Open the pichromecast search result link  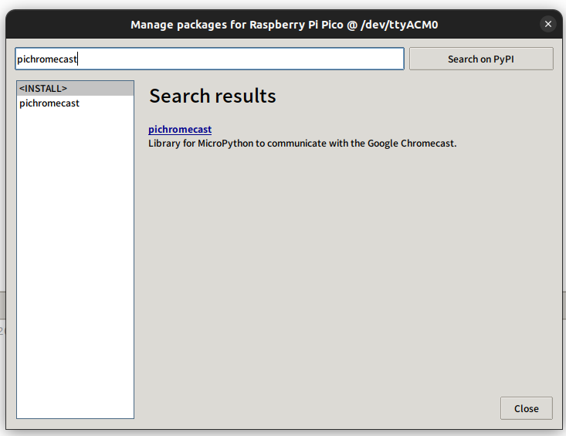point(180,129)
